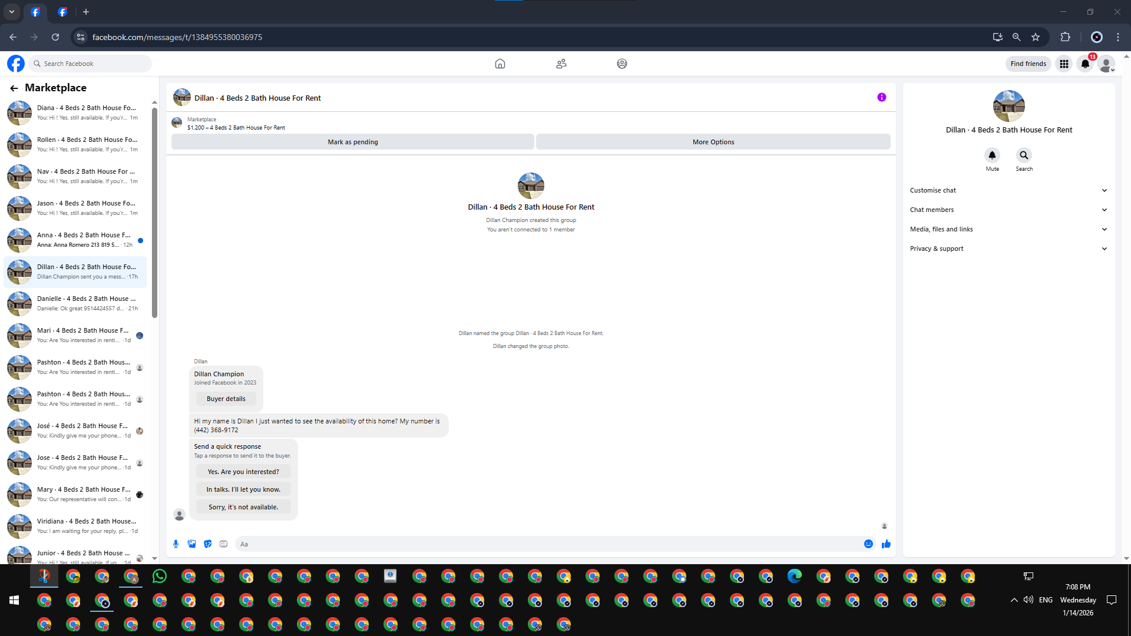The image size is (1131, 636).
Task: Open the sticker picker icon
Action: coord(207,544)
